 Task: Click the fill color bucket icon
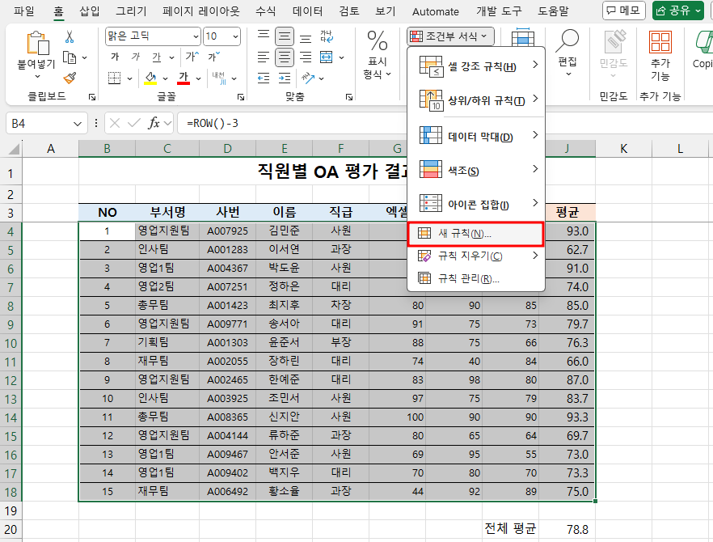pos(150,78)
